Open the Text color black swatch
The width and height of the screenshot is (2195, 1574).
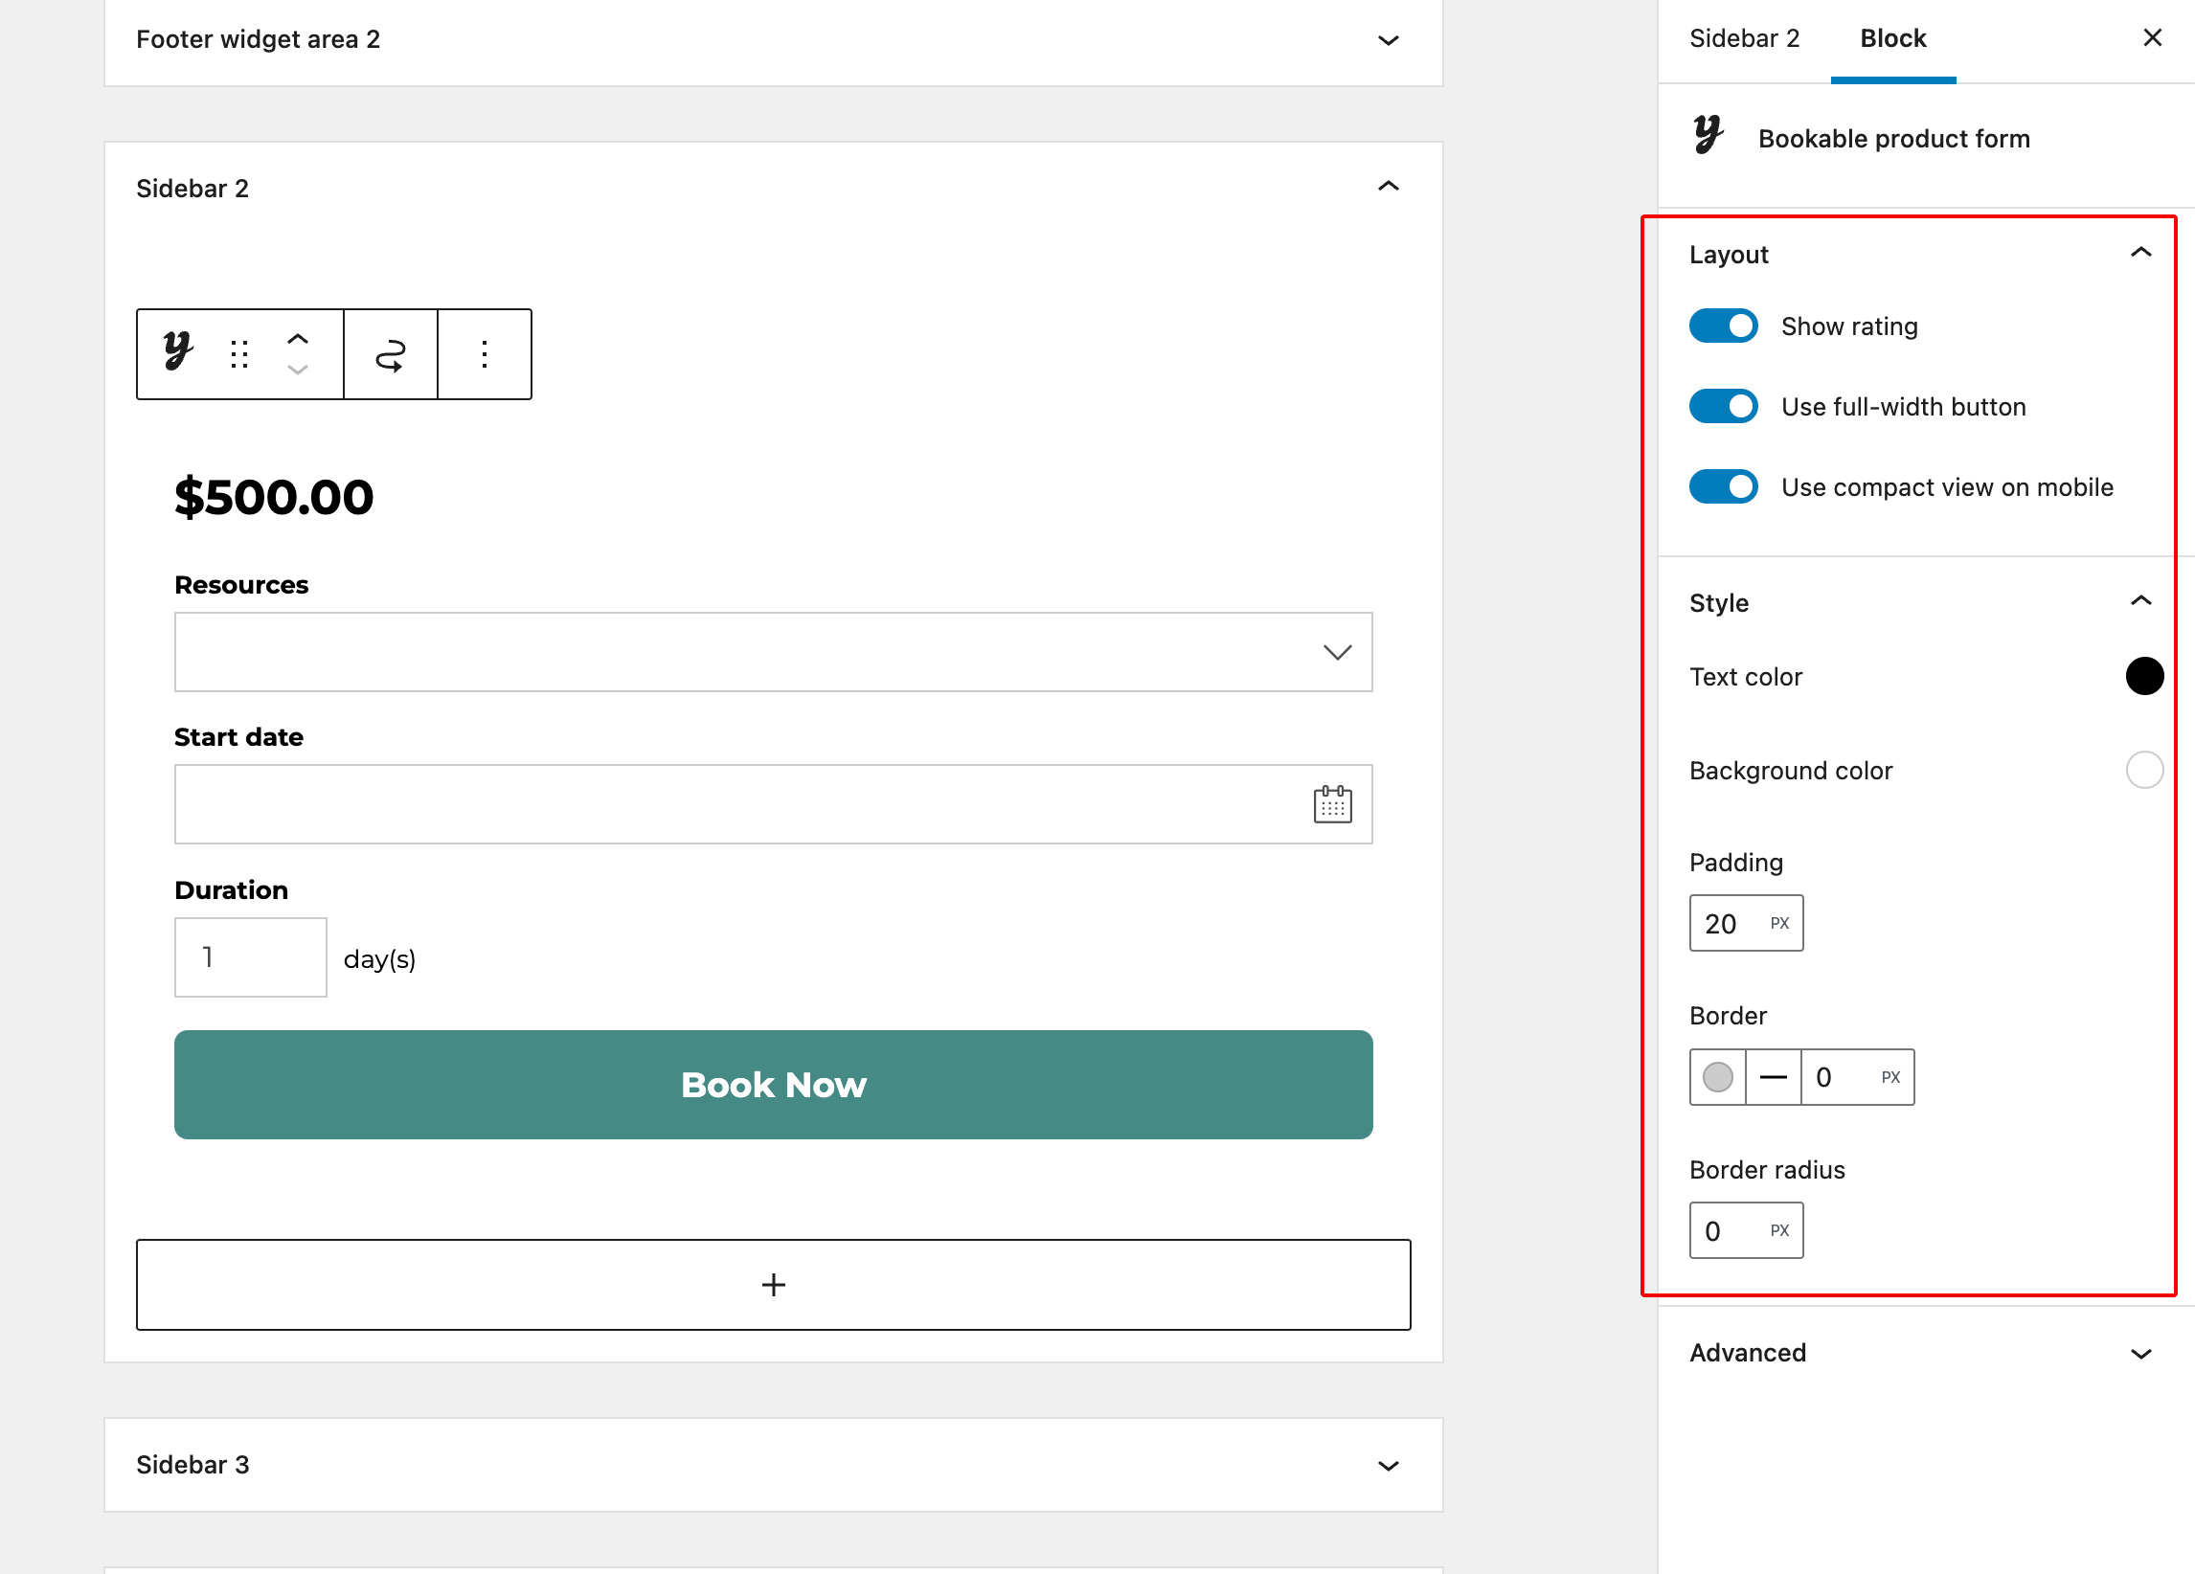(x=2143, y=676)
